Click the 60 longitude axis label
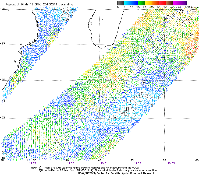 197,160
